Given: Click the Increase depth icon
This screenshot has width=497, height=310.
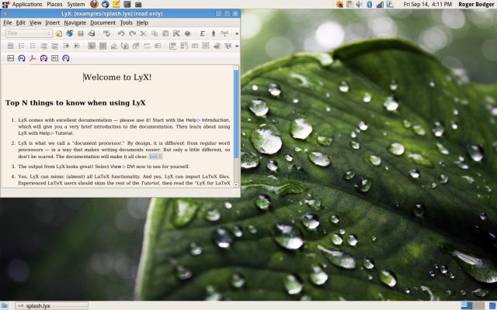Looking at the screenshot, I should (66, 46).
